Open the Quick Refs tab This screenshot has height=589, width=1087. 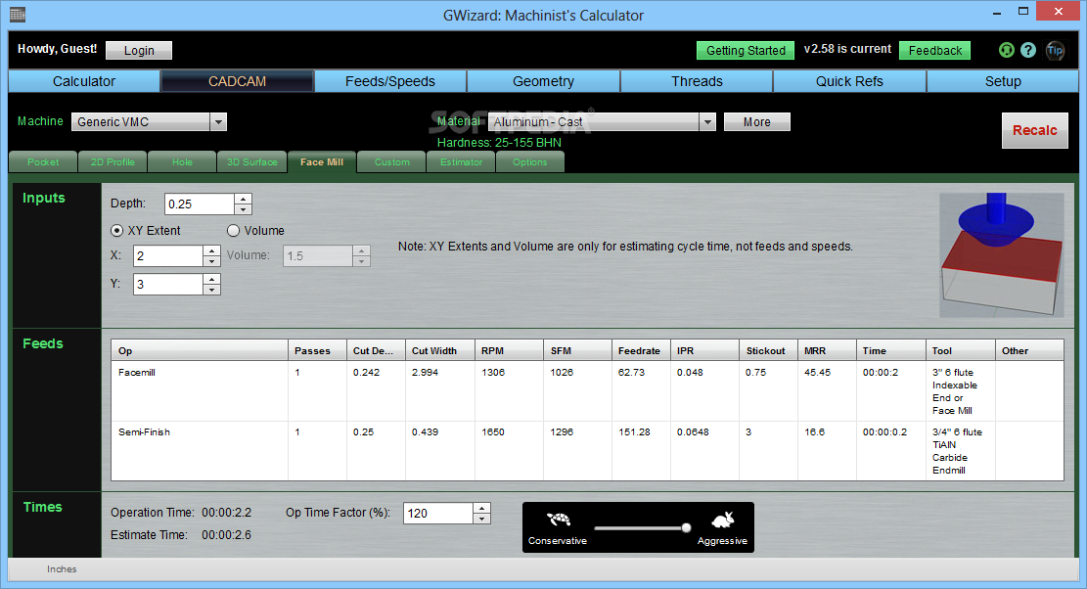click(x=849, y=81)
